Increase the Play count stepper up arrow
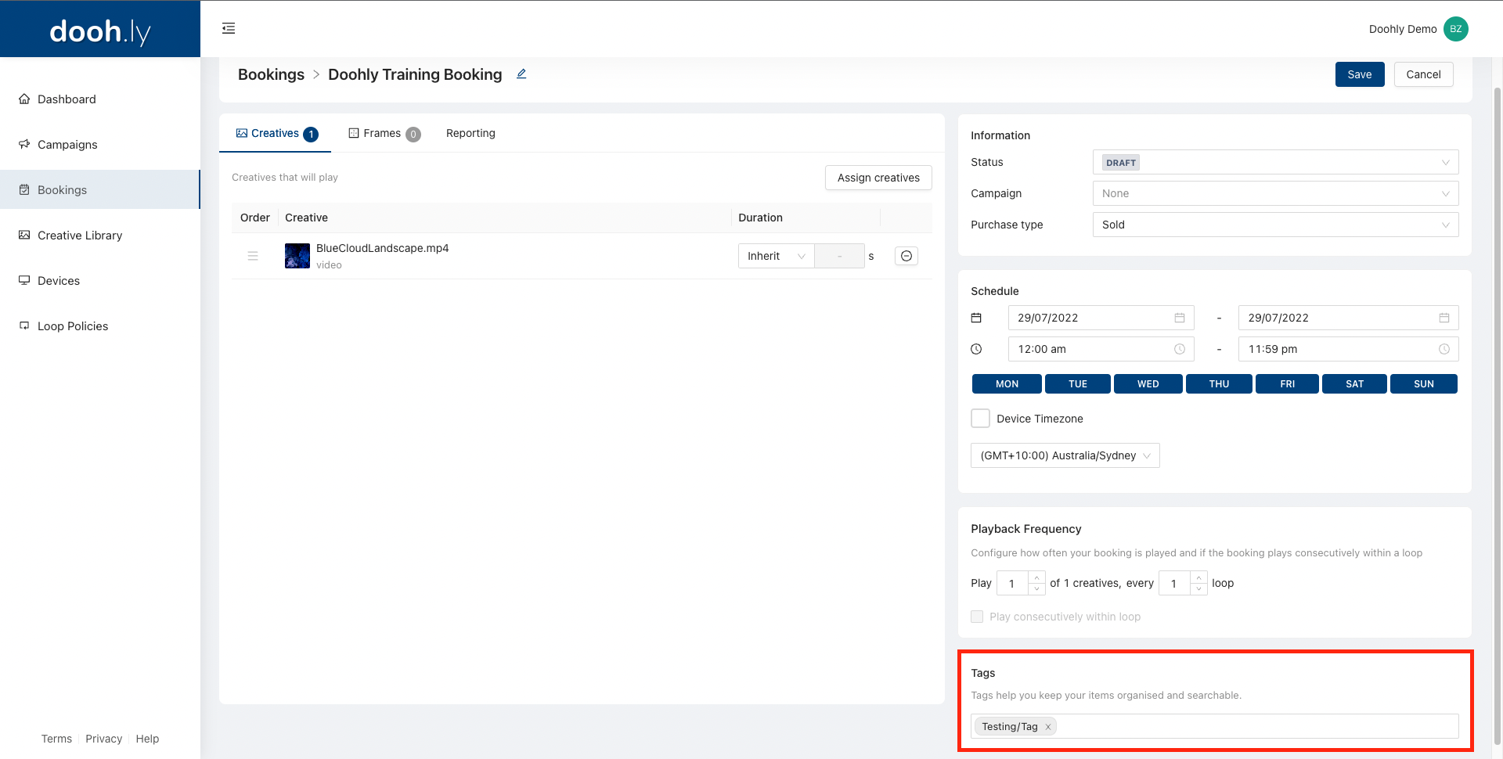Viewport: 1503px width, 759px height. coord(1036,578)
